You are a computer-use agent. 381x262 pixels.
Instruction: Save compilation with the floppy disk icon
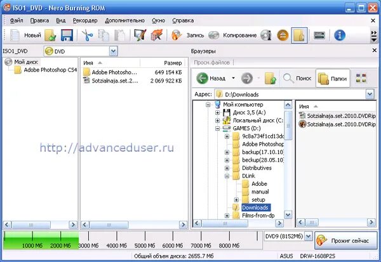pyautogui.click(x=67, y=36)
